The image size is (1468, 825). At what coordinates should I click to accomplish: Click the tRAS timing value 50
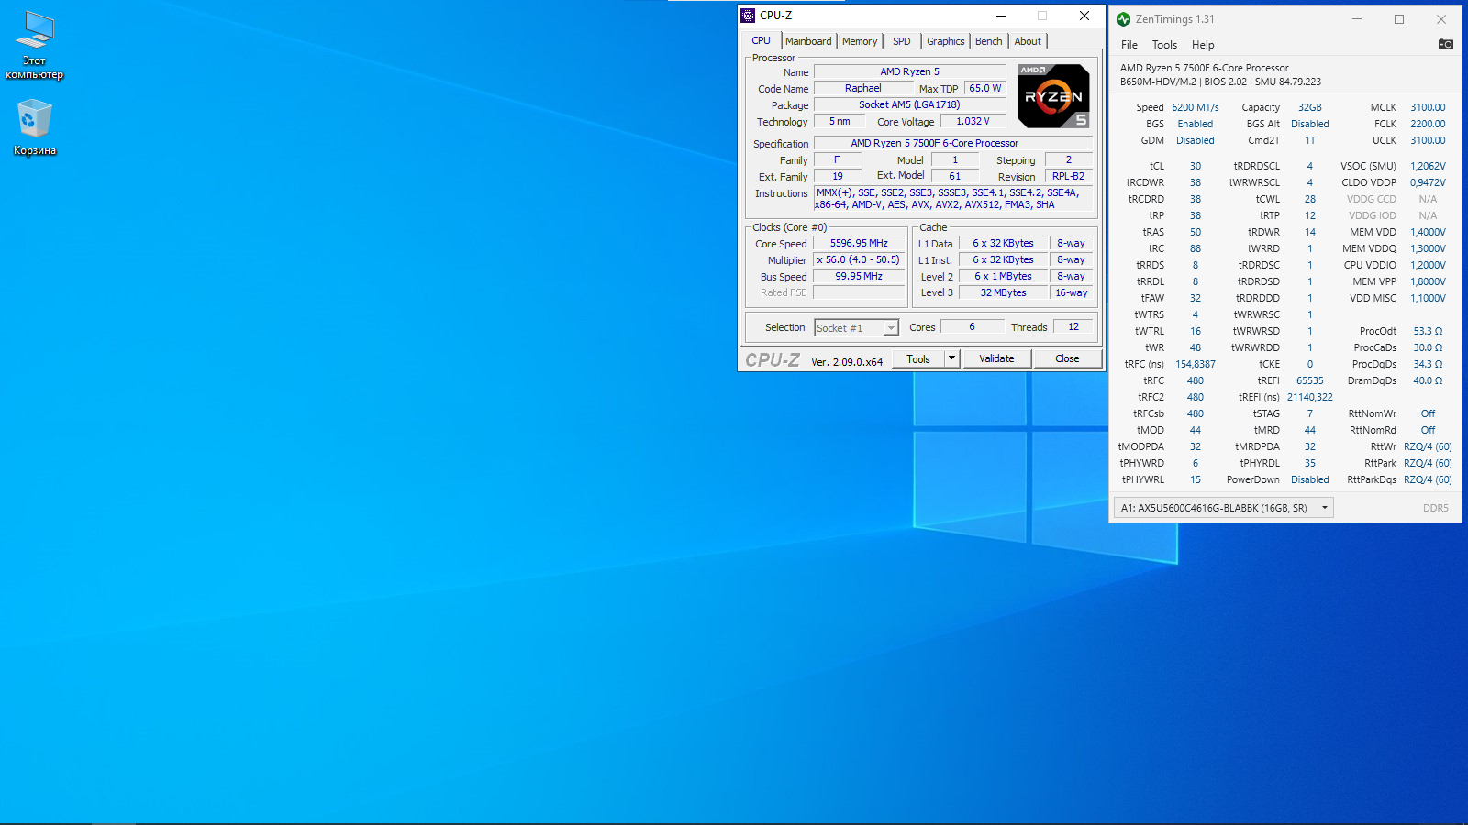coord(1196,232)
